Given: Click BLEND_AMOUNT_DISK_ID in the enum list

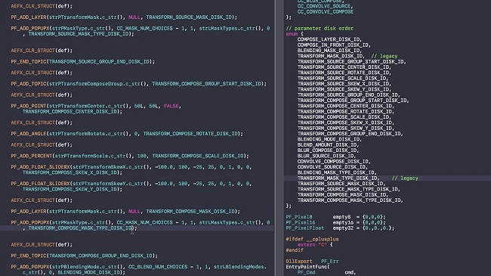Looking at the screenshot, I should pos(328,145).
